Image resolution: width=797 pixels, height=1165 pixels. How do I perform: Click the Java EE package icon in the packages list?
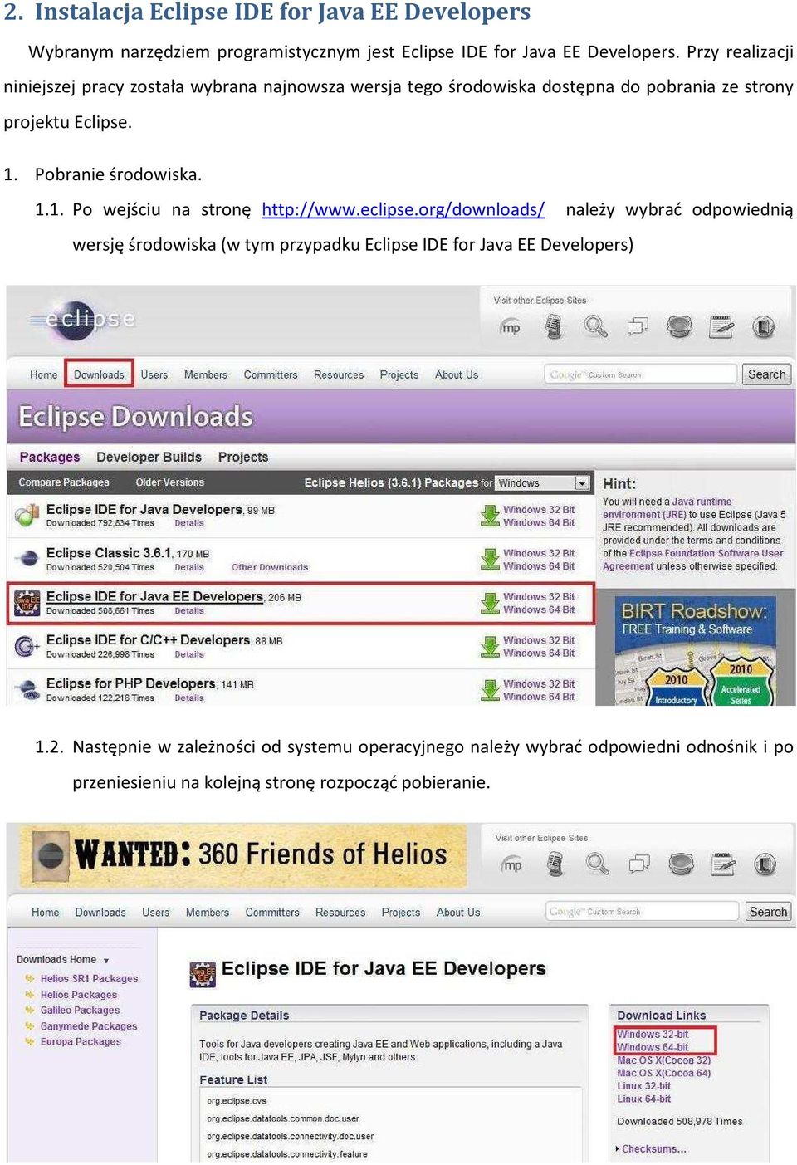27,602
